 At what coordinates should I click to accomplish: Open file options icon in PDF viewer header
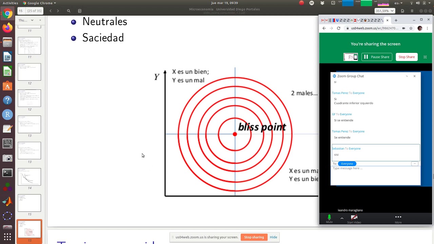pos(402,11)
